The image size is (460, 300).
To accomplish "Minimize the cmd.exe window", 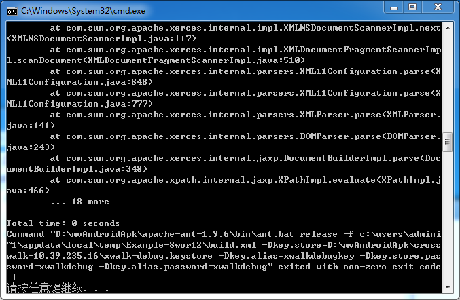I will point(394,7).
